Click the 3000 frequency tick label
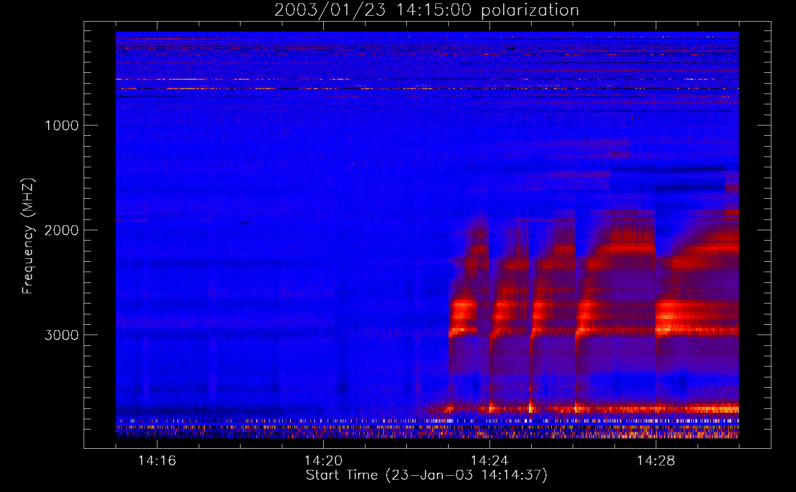The height and width of the screenshot is (492, 796). point(61,335)
